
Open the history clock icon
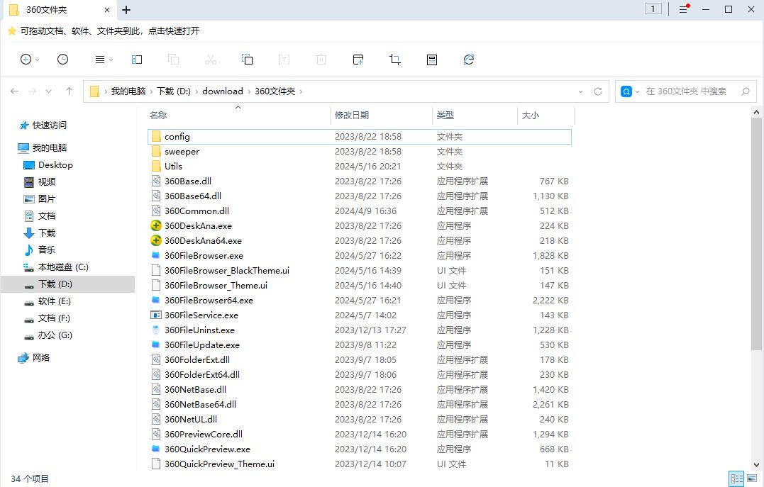pyautogui.click(x=63, y=60)
